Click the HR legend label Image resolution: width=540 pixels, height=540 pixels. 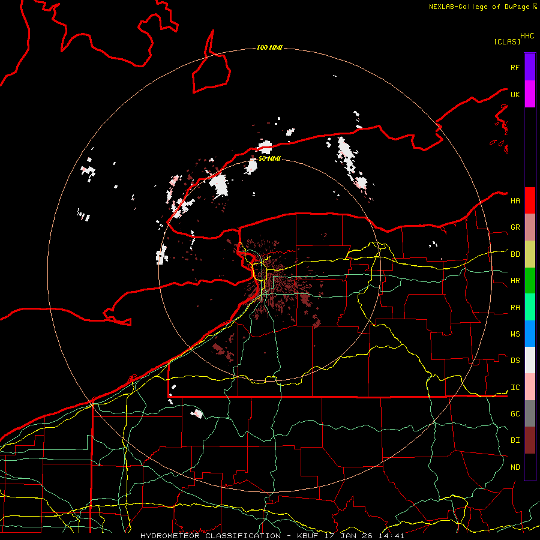point(515,281)
